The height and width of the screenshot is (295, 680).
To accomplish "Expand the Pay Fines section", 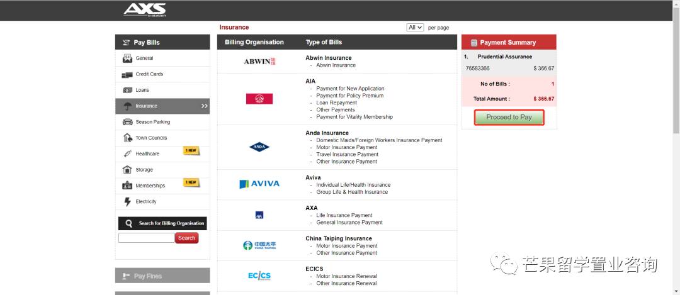I will pos(162,276).
